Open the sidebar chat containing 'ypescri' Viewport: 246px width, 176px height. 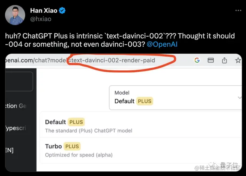[16, 129]
